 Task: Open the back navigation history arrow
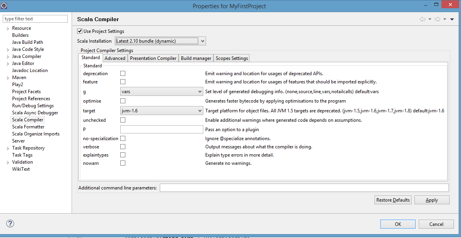pos(430,19)
